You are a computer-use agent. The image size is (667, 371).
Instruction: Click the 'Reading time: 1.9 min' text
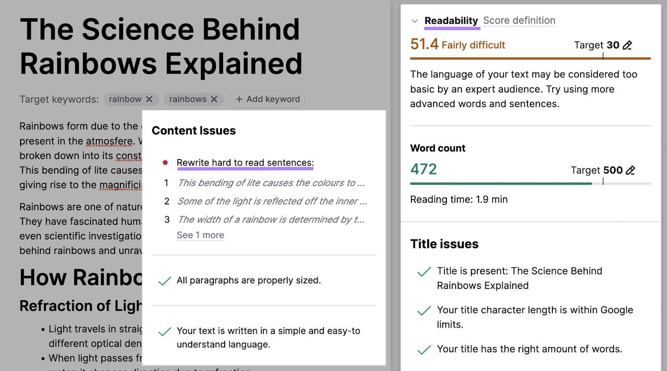[x=459, y=199]
